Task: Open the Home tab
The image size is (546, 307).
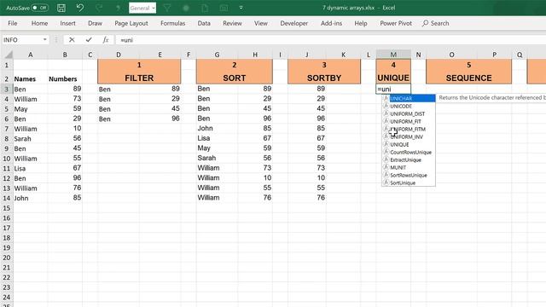Action: click(x=39, y=23)
